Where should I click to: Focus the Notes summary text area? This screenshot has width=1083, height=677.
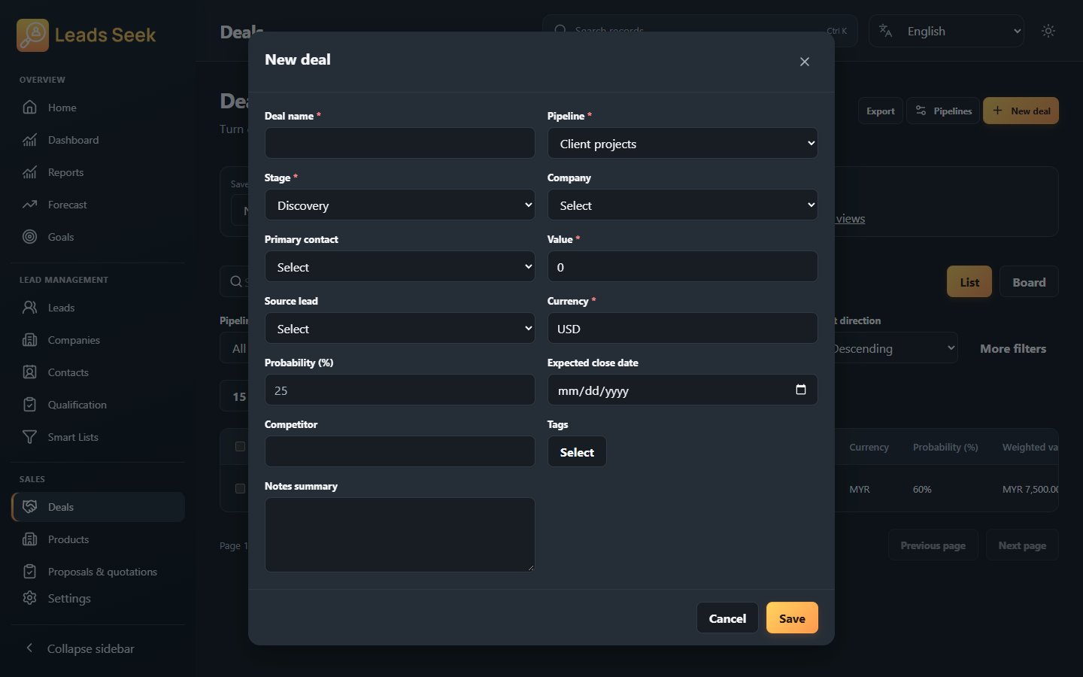[x=400, y=535]
